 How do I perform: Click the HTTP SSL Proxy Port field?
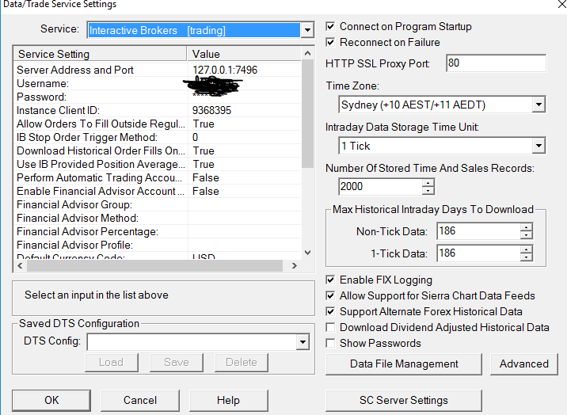pos(496,63)
